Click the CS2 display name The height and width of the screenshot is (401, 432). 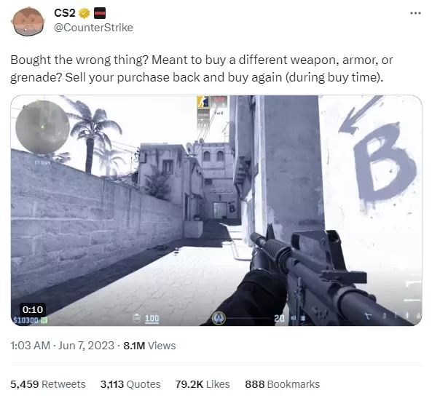(65, 13)
